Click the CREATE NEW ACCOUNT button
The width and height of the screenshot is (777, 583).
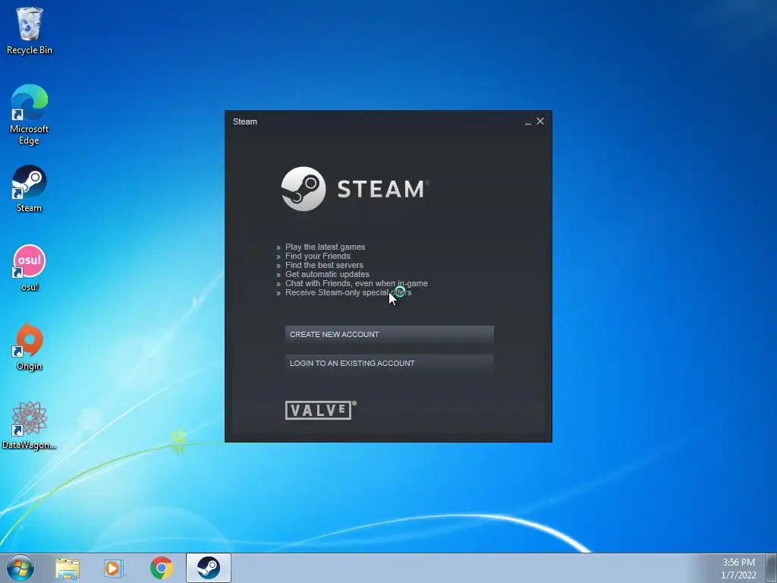389,334
